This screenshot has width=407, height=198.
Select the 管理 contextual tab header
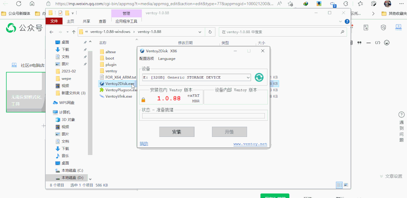pos(126,13)
